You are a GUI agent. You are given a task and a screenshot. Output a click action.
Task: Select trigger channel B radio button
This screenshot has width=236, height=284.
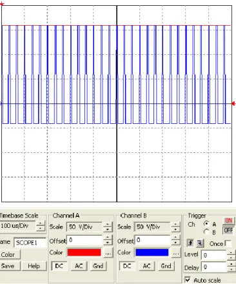pyautogui.click(x=206, y=232)
